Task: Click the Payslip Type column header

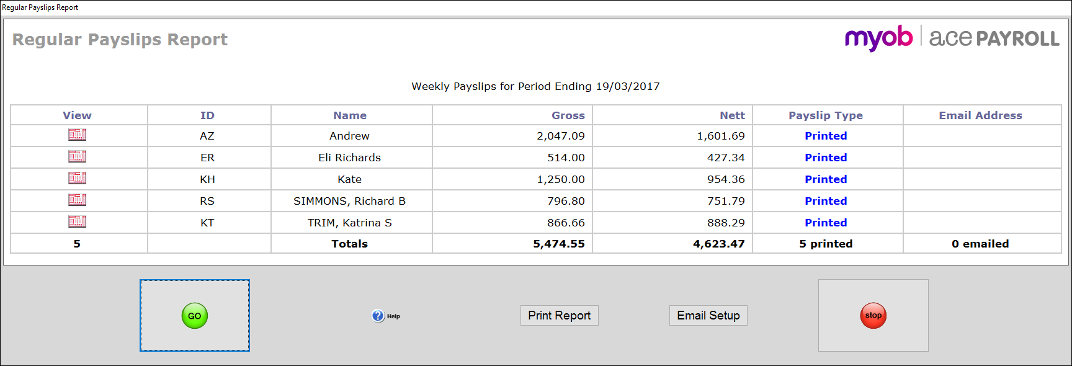Action: point(825,115)
